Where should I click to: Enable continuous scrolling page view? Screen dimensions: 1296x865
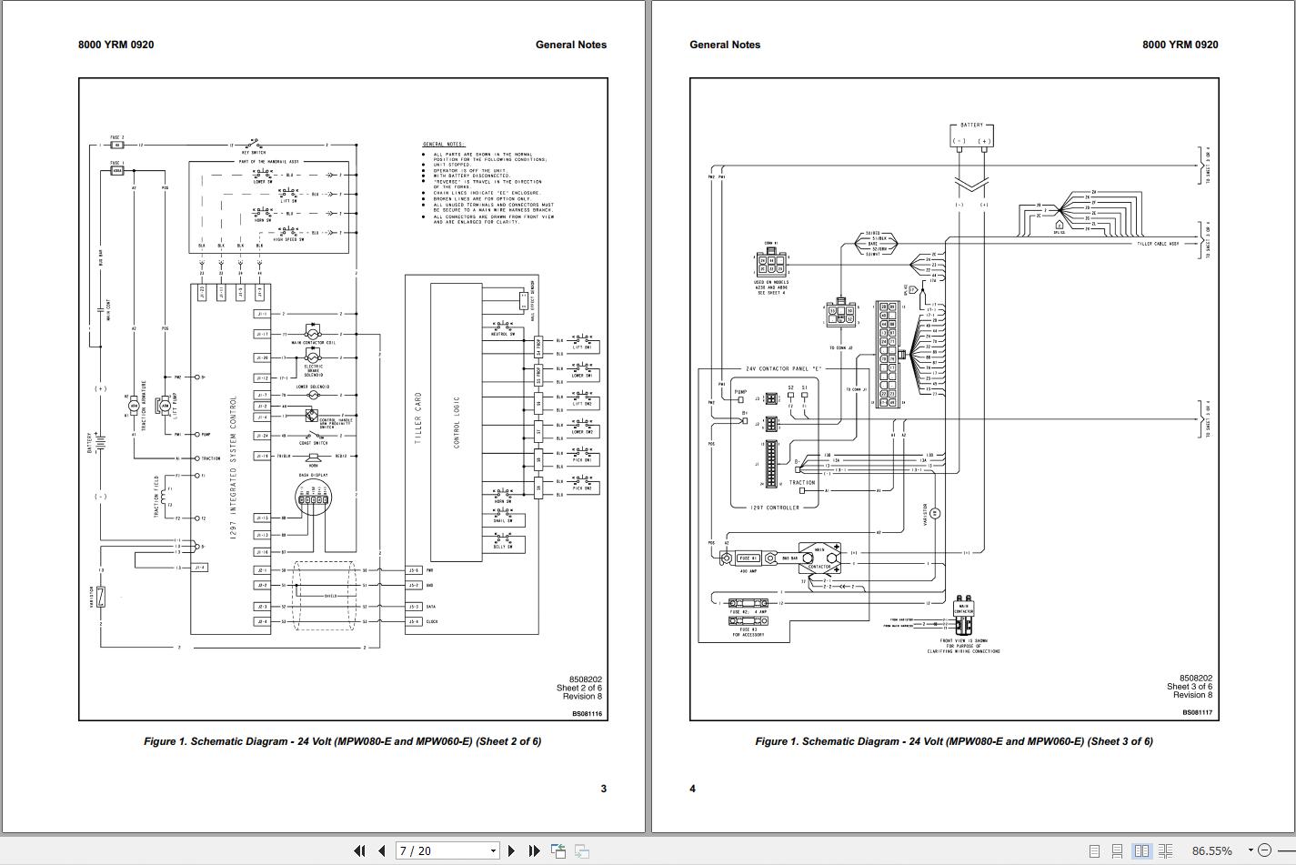click(1118, 851)
